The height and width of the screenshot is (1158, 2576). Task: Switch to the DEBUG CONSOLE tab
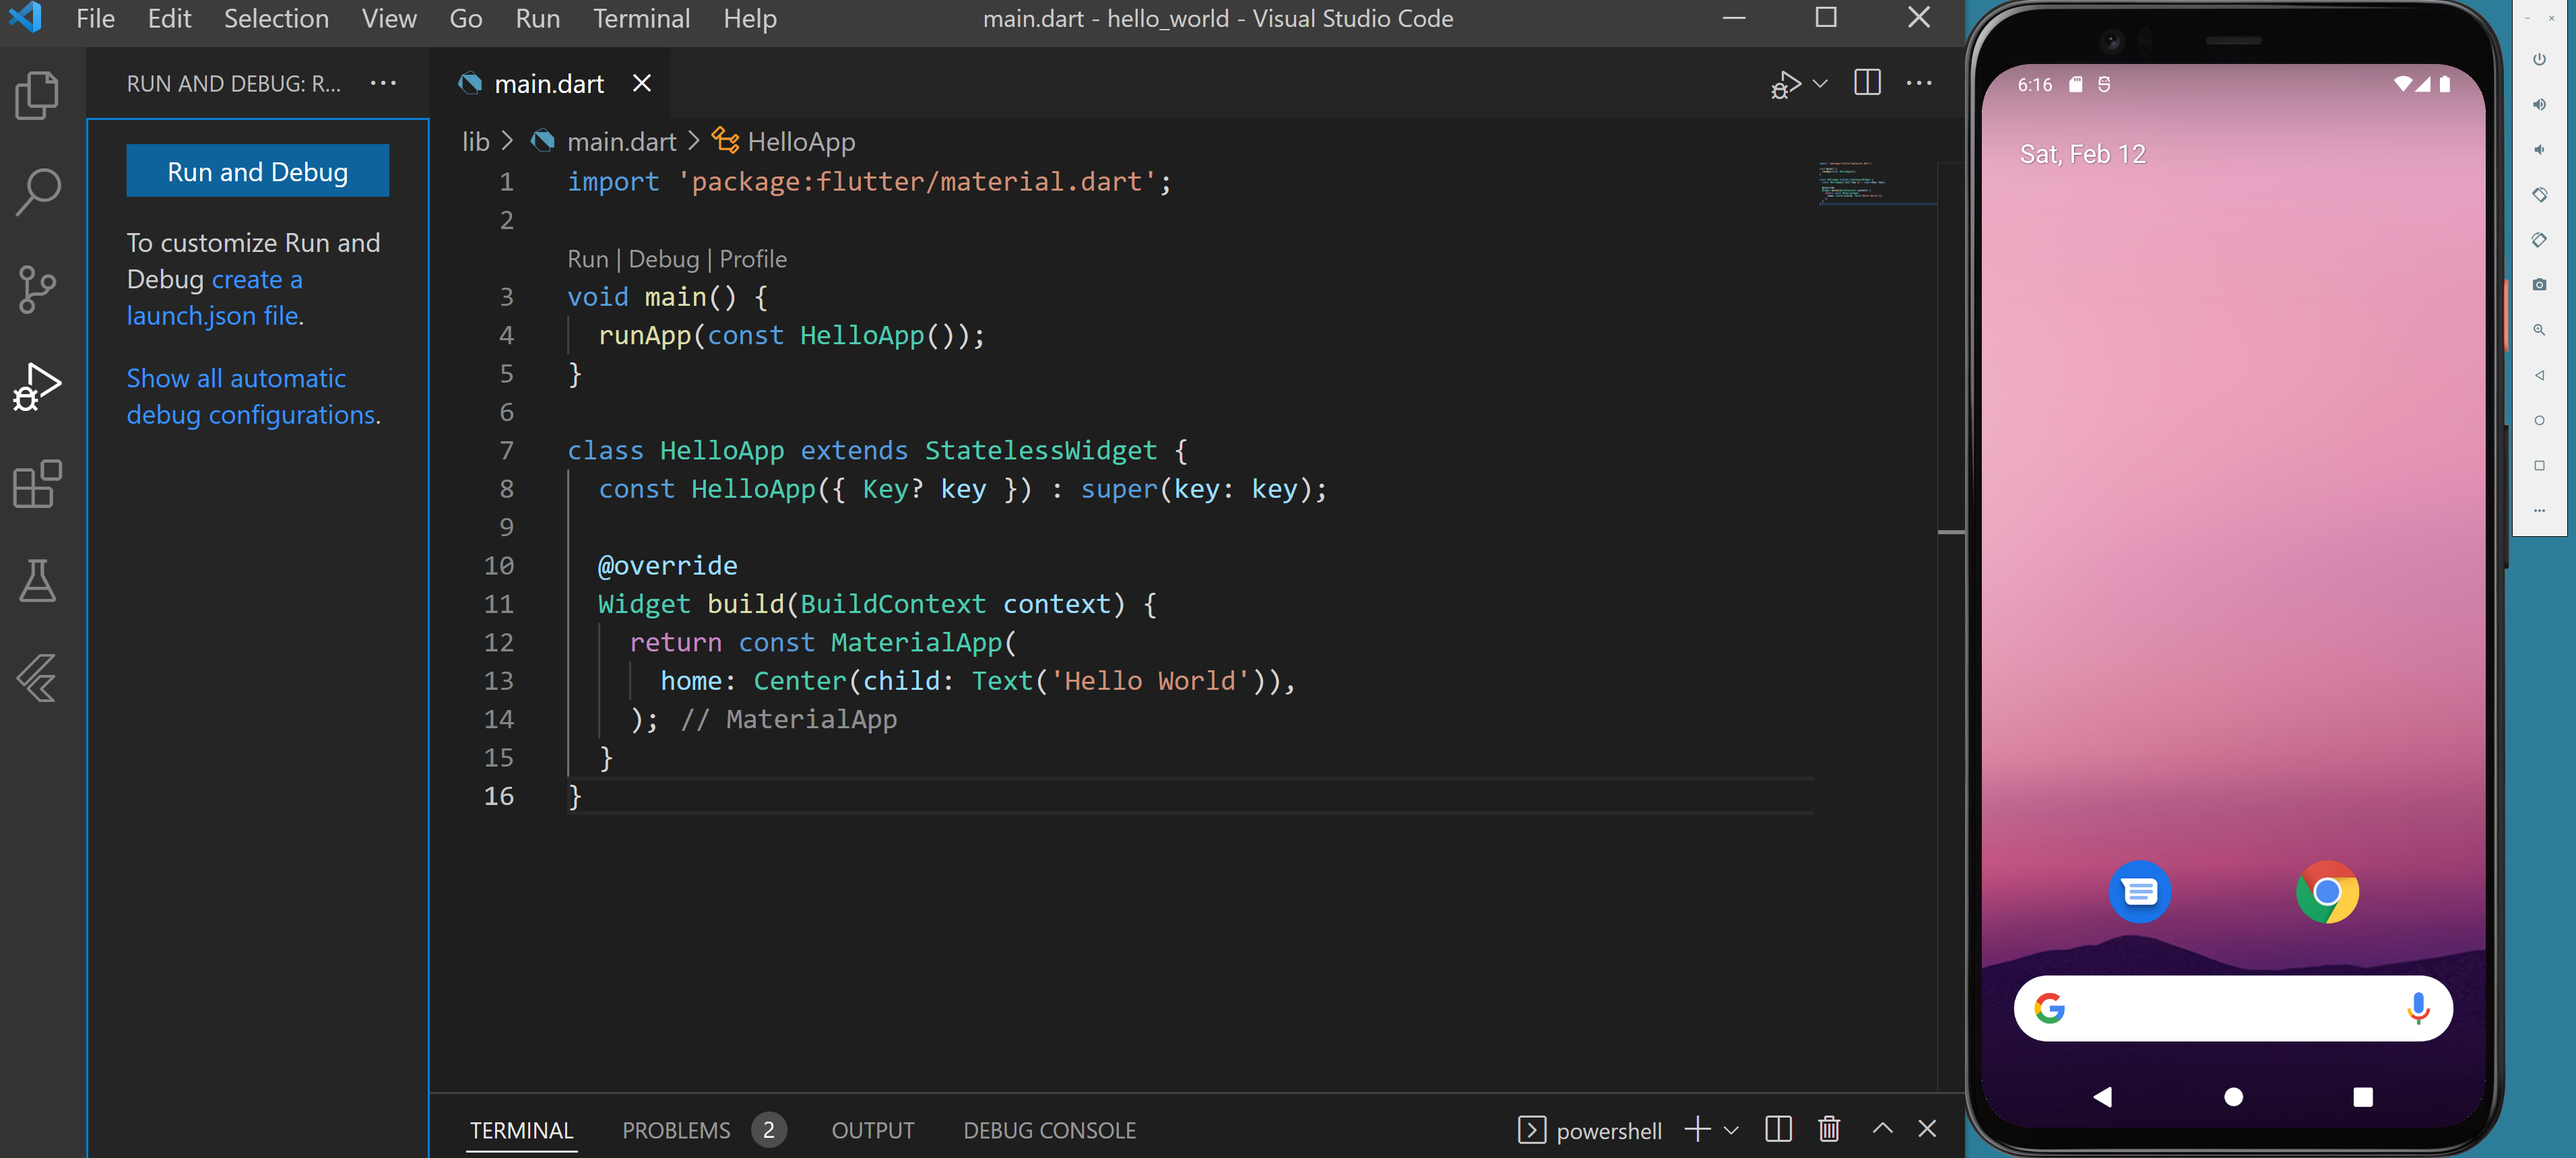(1049, 1130)
